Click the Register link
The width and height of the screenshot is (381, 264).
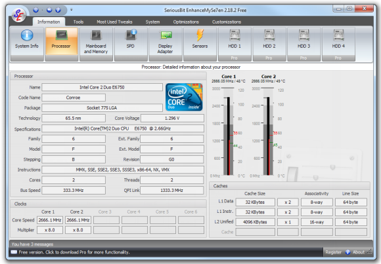click(x=334, y=252)
